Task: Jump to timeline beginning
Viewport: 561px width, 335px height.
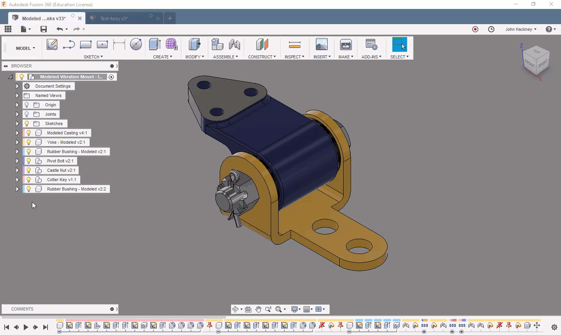Action: coord(7,327)
